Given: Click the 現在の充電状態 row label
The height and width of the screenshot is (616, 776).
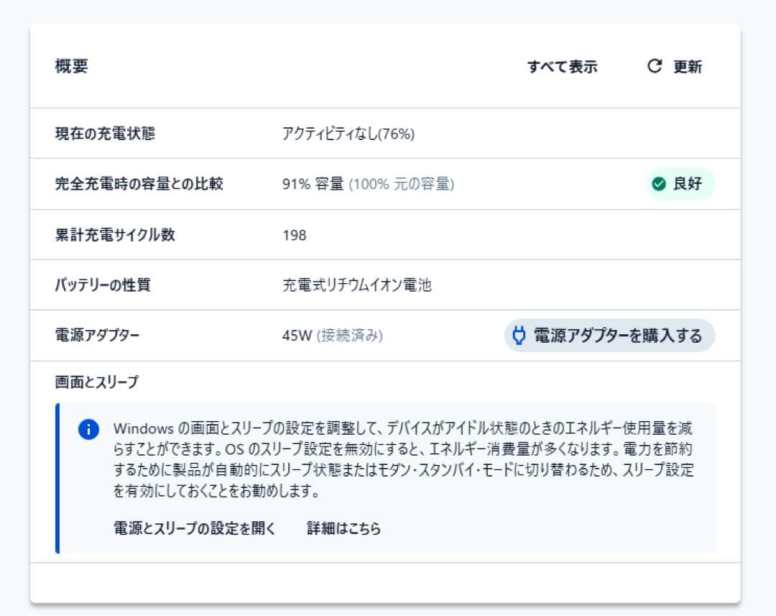Looking at the screenshot, I should tap(105, 134).
